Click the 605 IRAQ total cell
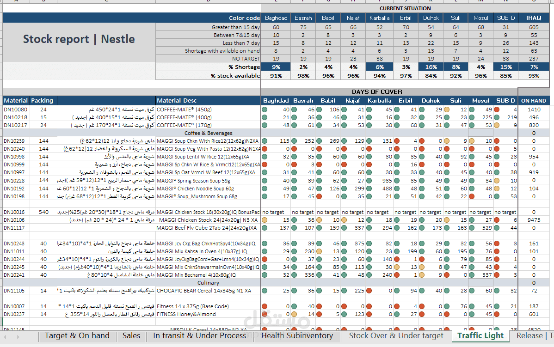The width and height of the screenshot is (554, 347). [534, 28]
